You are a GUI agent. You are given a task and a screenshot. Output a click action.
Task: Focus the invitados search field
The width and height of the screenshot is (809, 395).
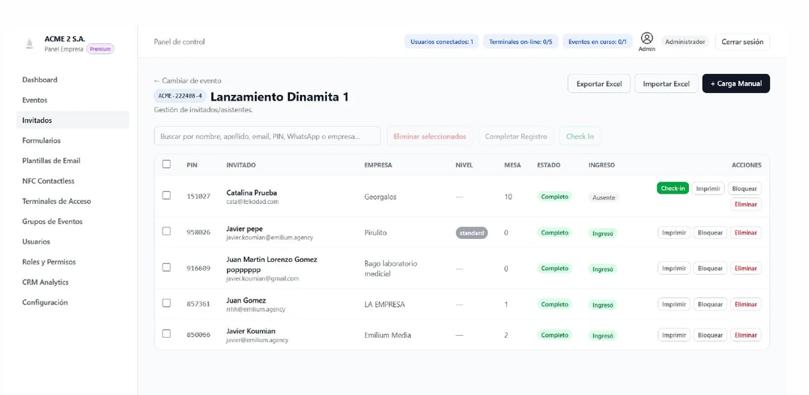click(267, 136)
